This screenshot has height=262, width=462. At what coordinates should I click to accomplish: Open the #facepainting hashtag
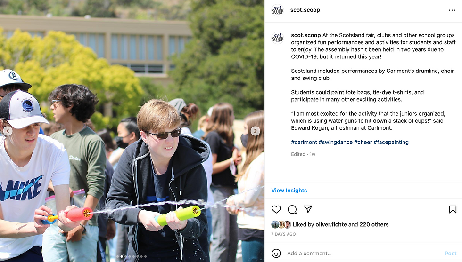[x=391, y=142]
